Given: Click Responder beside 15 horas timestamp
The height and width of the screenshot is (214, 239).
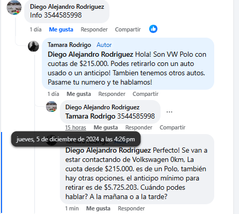Looking at the screenshot, I should pyautogui.click(x=139, y=127).
